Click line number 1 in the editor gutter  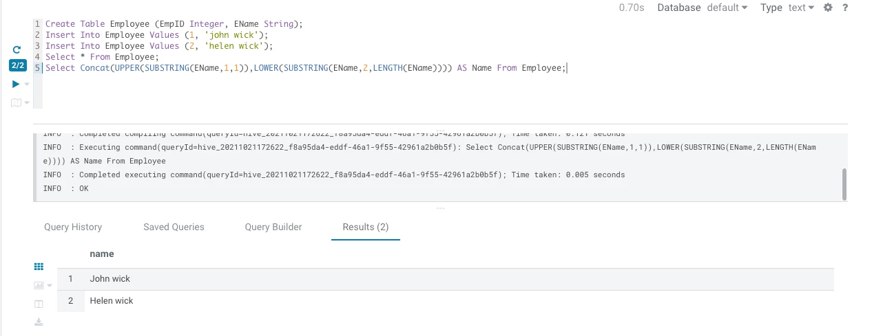point(37,23)
